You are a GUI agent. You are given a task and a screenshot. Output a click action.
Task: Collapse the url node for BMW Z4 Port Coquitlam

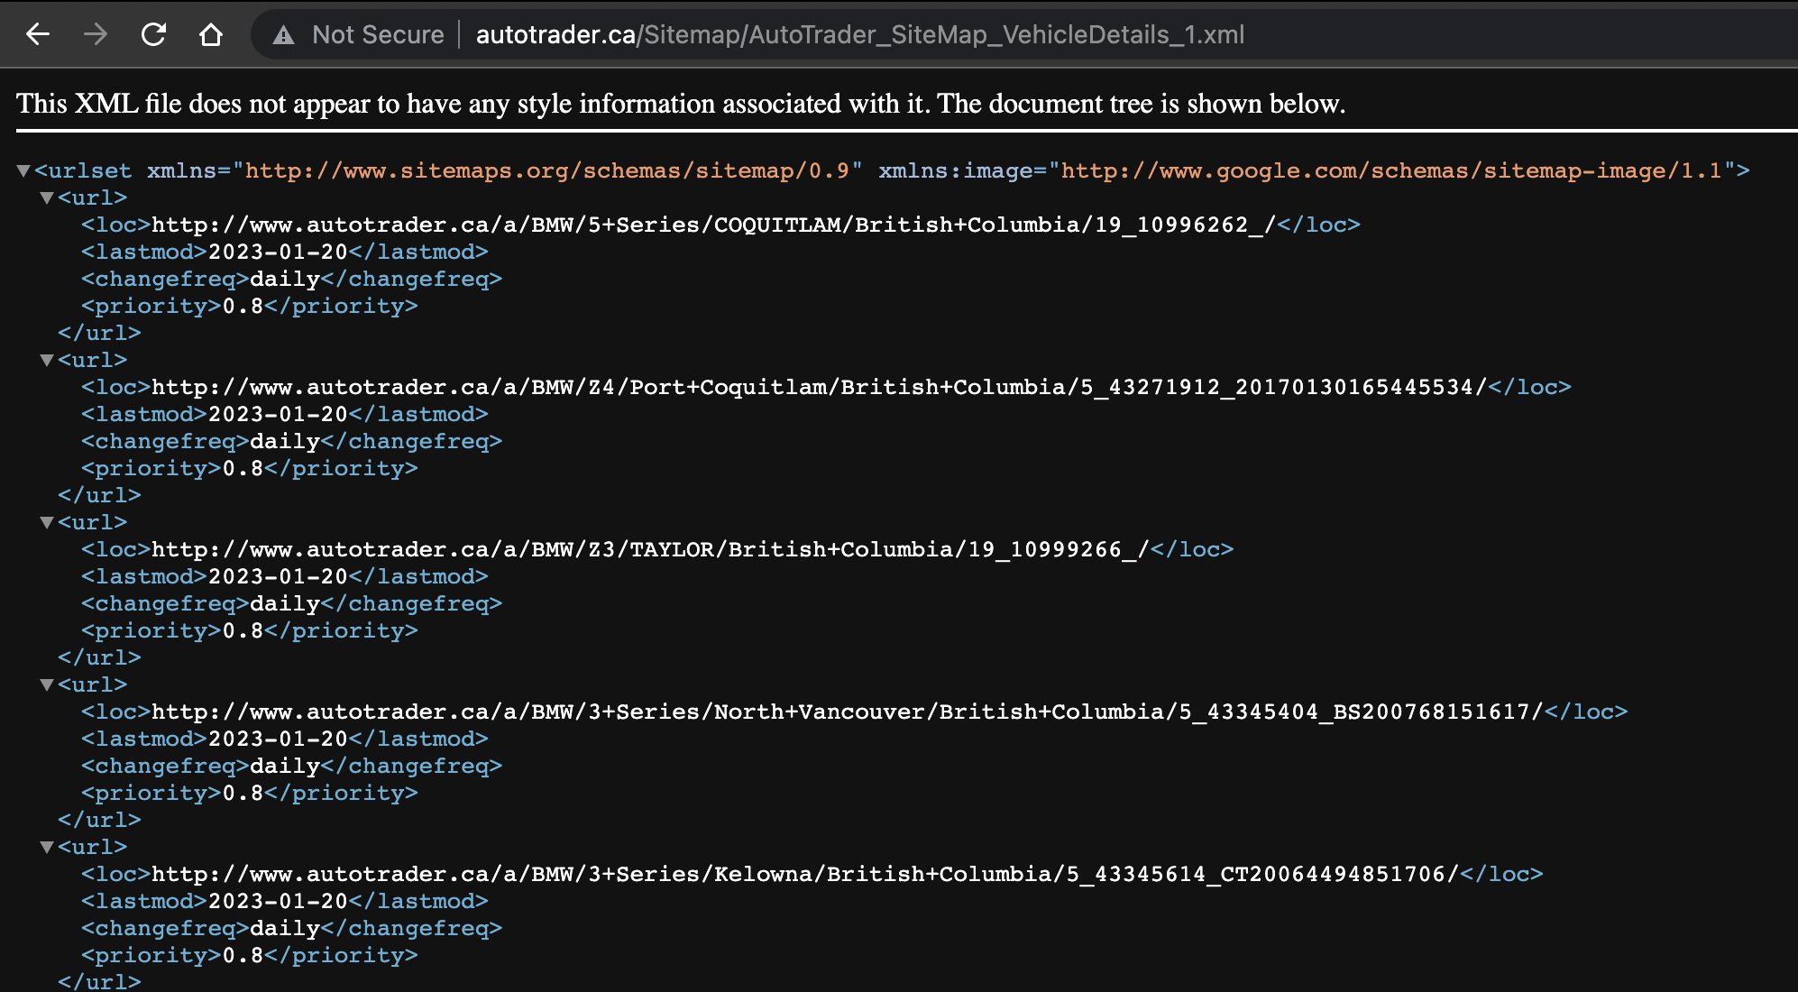click(47, 360)
